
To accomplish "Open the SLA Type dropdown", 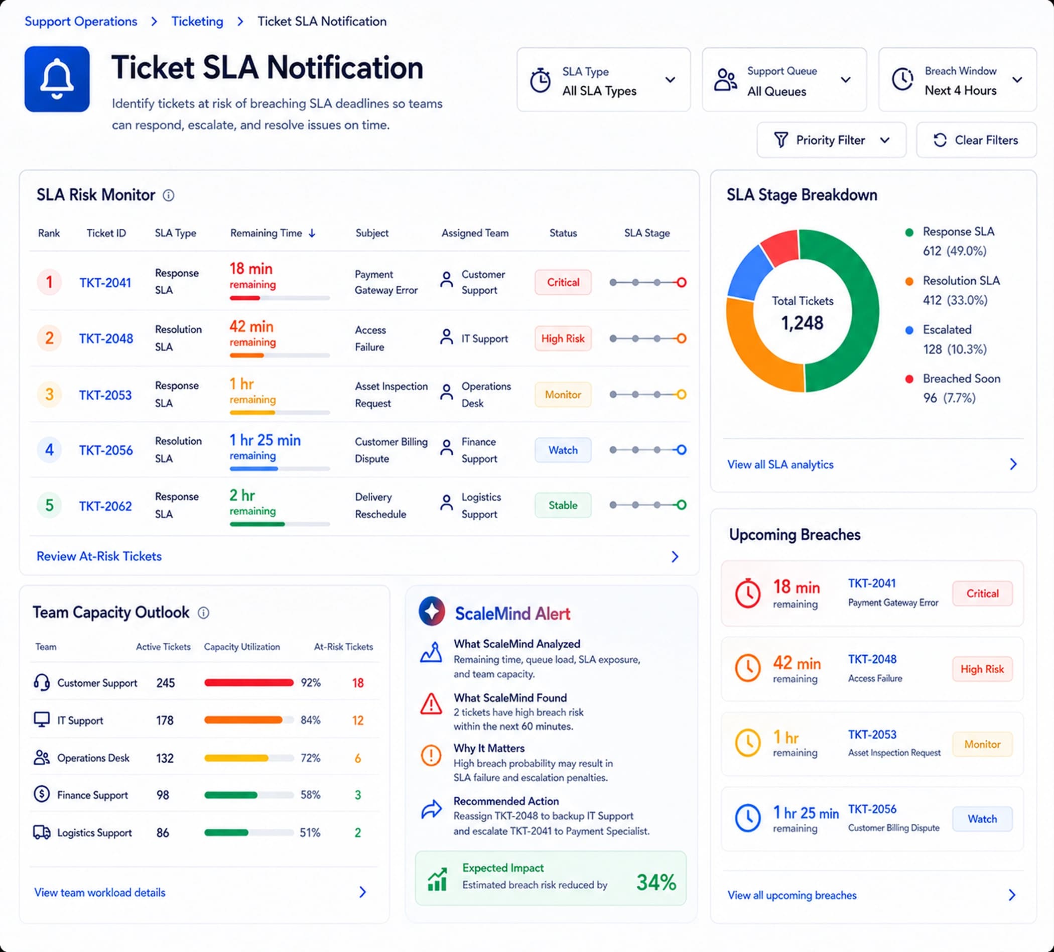I will pyautogui.click(x=603, y=79).
